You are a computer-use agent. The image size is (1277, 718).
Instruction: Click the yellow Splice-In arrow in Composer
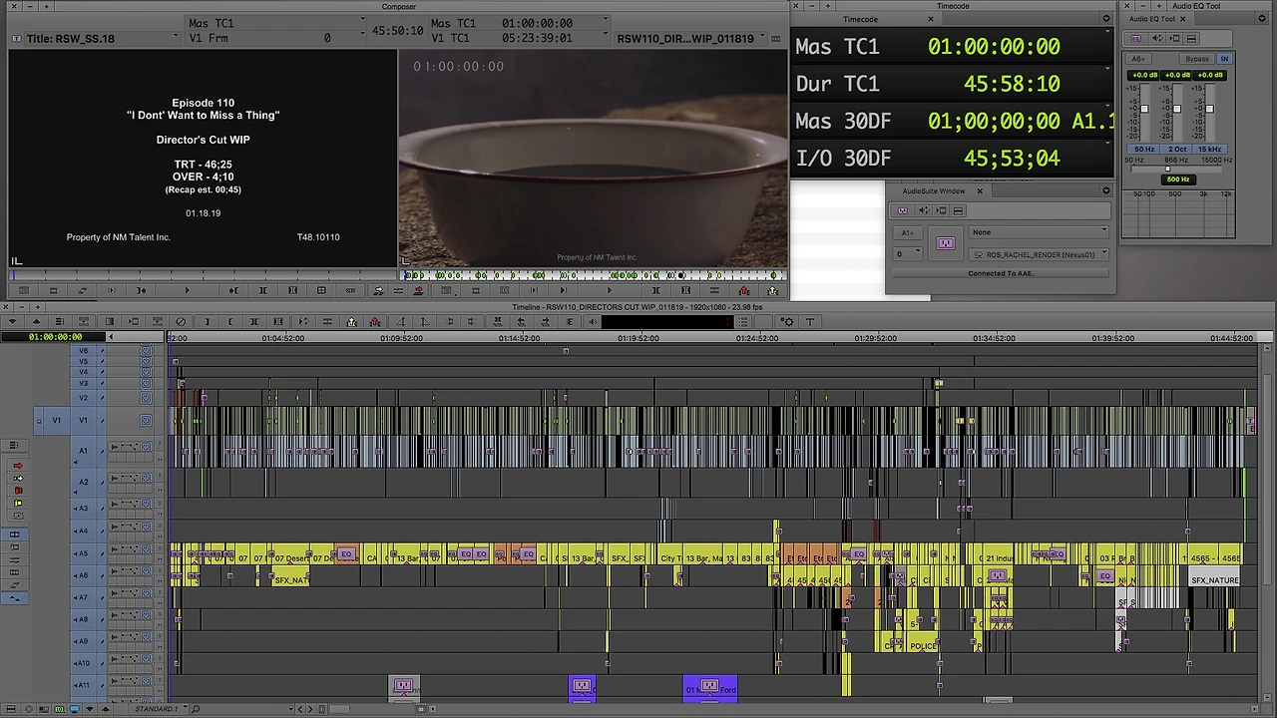point(377,290)
